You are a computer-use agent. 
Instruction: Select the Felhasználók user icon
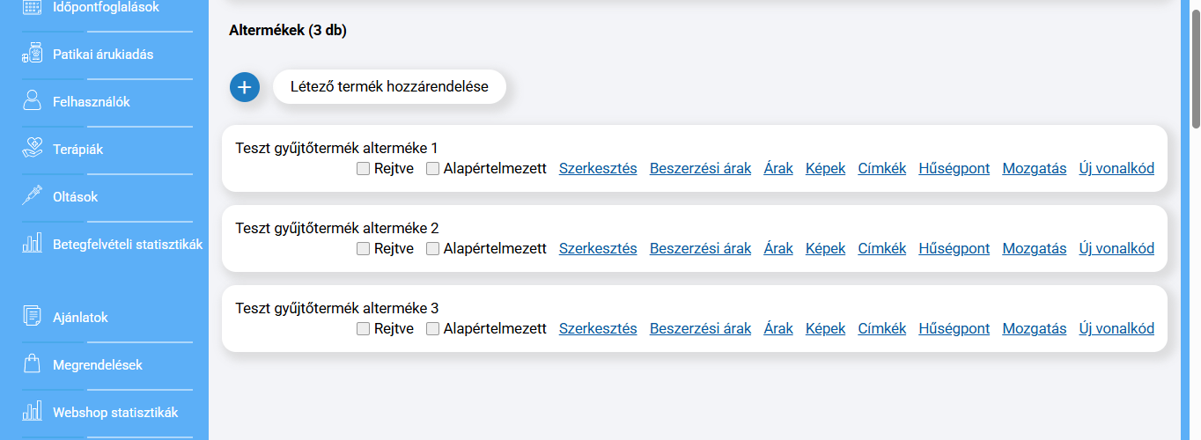[33, 101]
